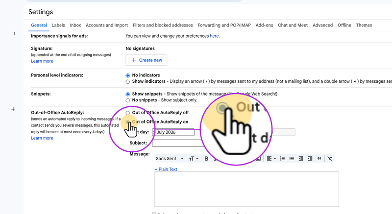Click the 'Subject:' label
This screenshot has width=392, height=214.
[138, 143]
